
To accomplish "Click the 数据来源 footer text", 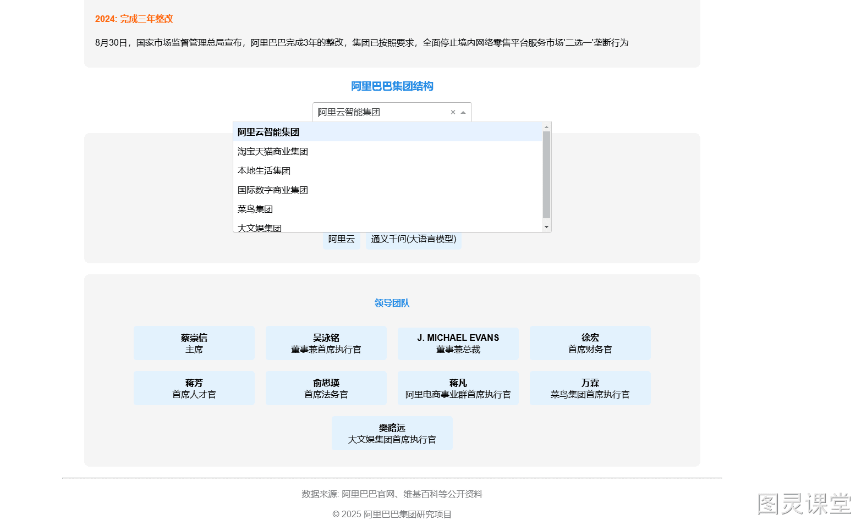I will point(392,494).
